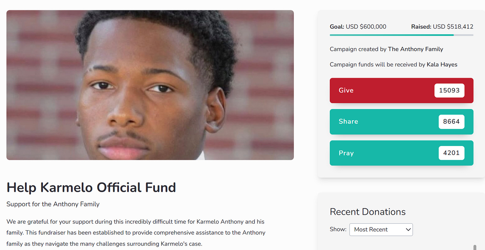Screen dimensions: 485x250
Task: Click the Goal USD $600,000 label
Action: 358,27
